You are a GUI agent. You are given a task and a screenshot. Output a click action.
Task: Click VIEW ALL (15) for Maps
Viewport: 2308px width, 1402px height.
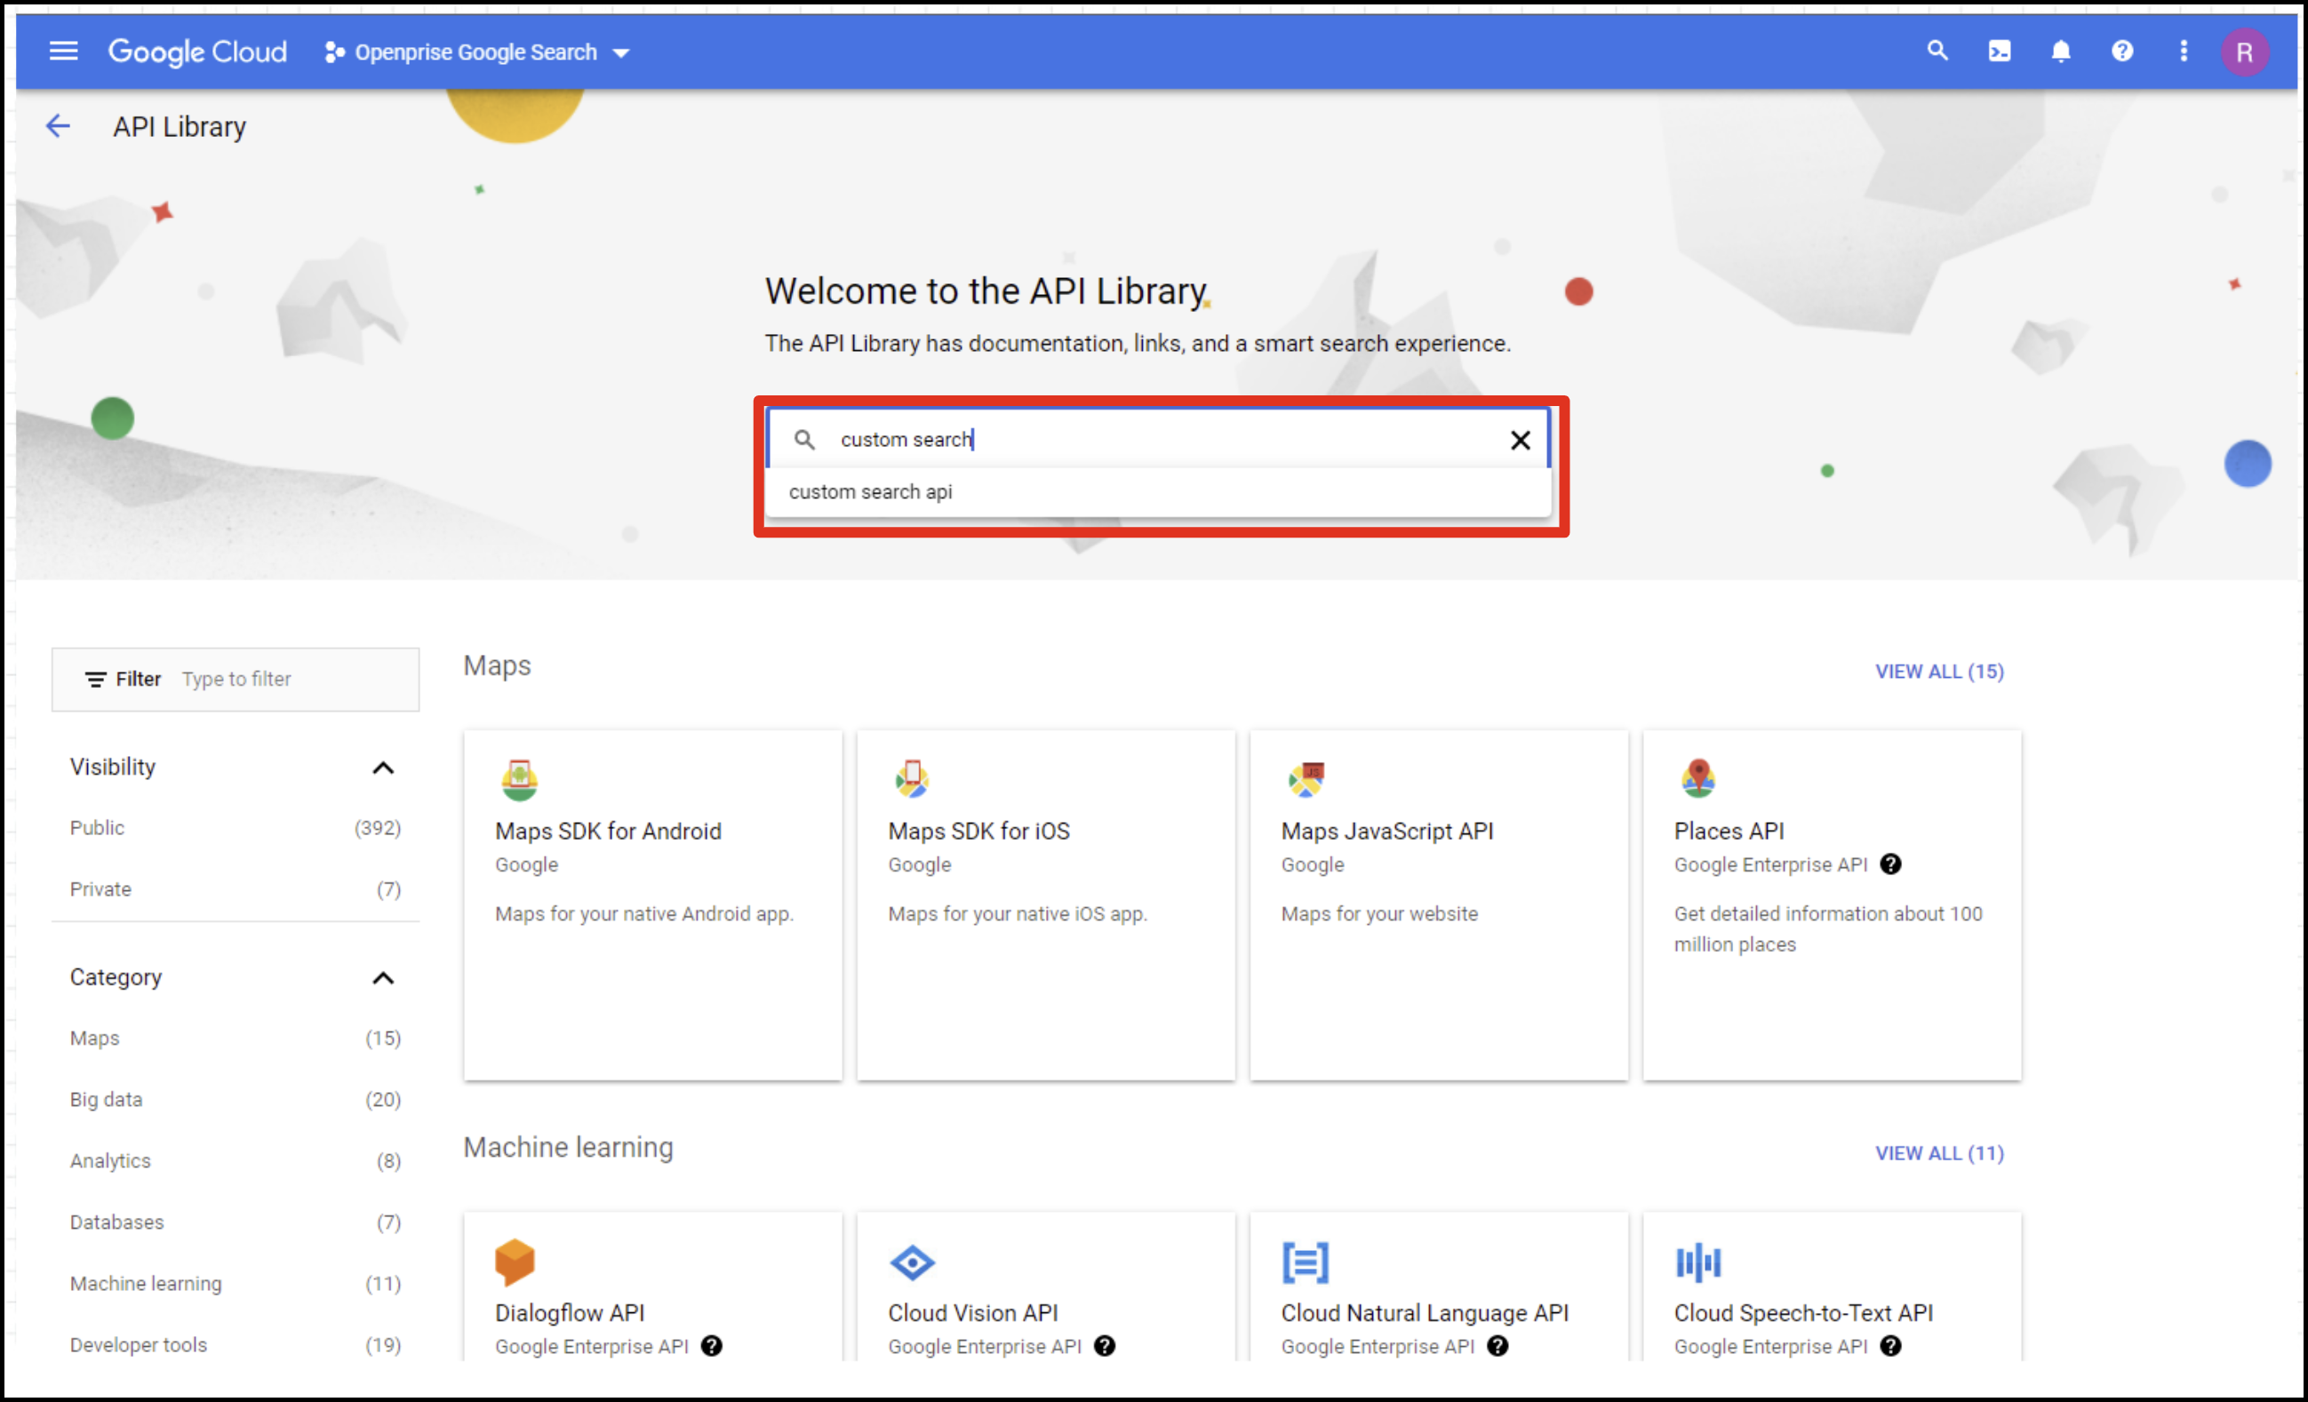(x=1939, y=672)
